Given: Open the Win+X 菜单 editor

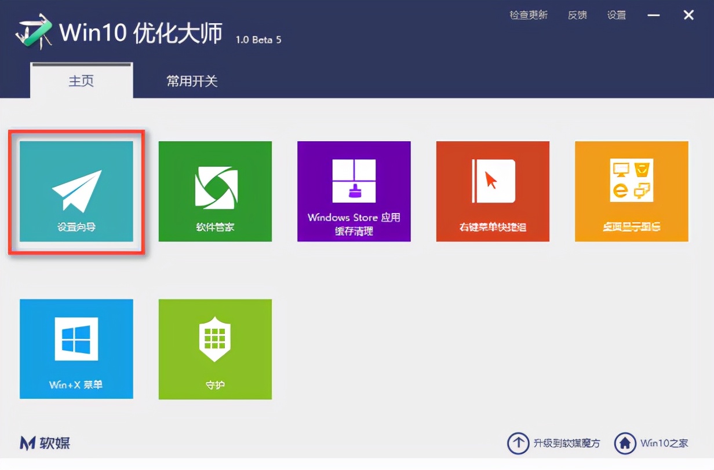Looking at the screenshot, I should (x=76, y=349).
